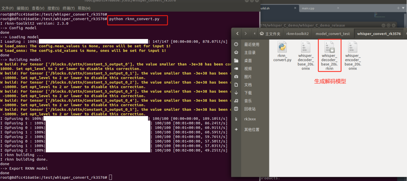407x181 pixels.
Task: Navigate to rknn-toolkit2 in the path bar
Action: pyautogui.click(x=297, y=34)
